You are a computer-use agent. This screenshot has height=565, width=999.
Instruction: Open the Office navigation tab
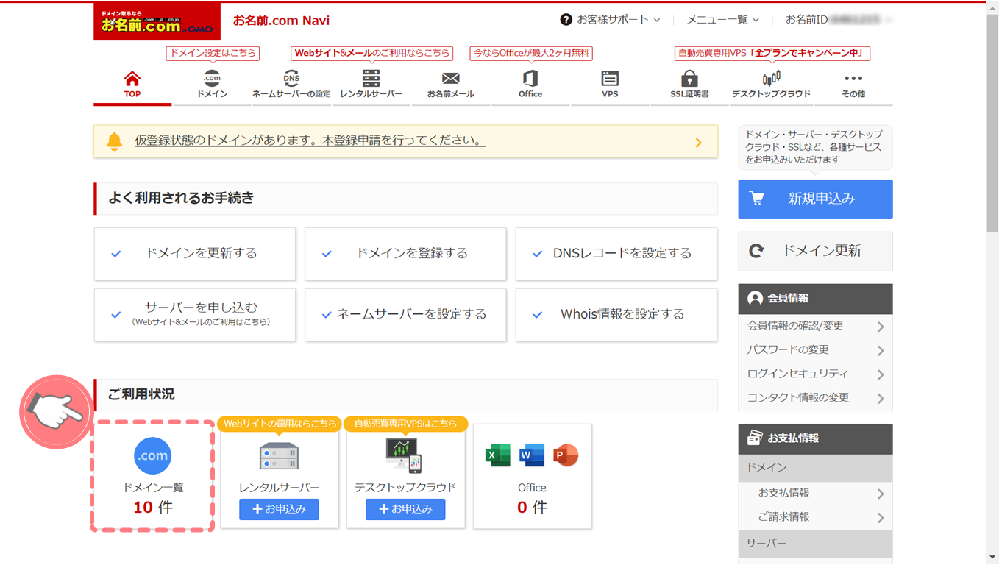[530, 85]
